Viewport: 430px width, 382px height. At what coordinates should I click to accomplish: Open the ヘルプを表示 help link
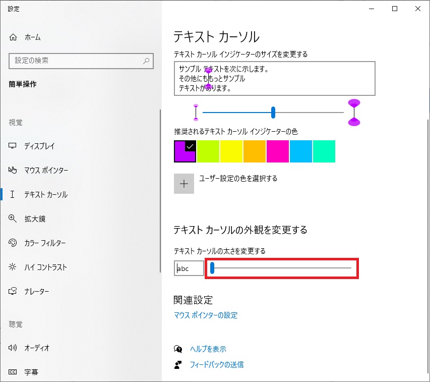click(x=208, y=349)
